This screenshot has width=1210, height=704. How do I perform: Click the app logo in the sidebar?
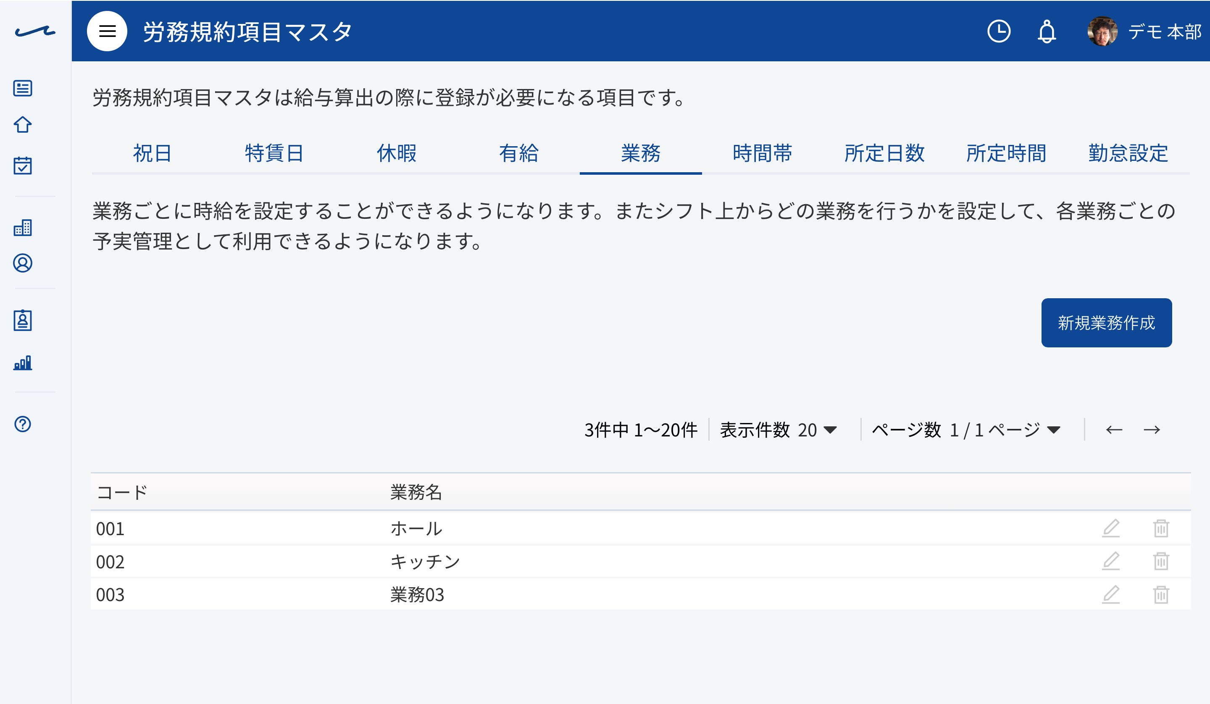pyautogui.click(x=35, y=32)
